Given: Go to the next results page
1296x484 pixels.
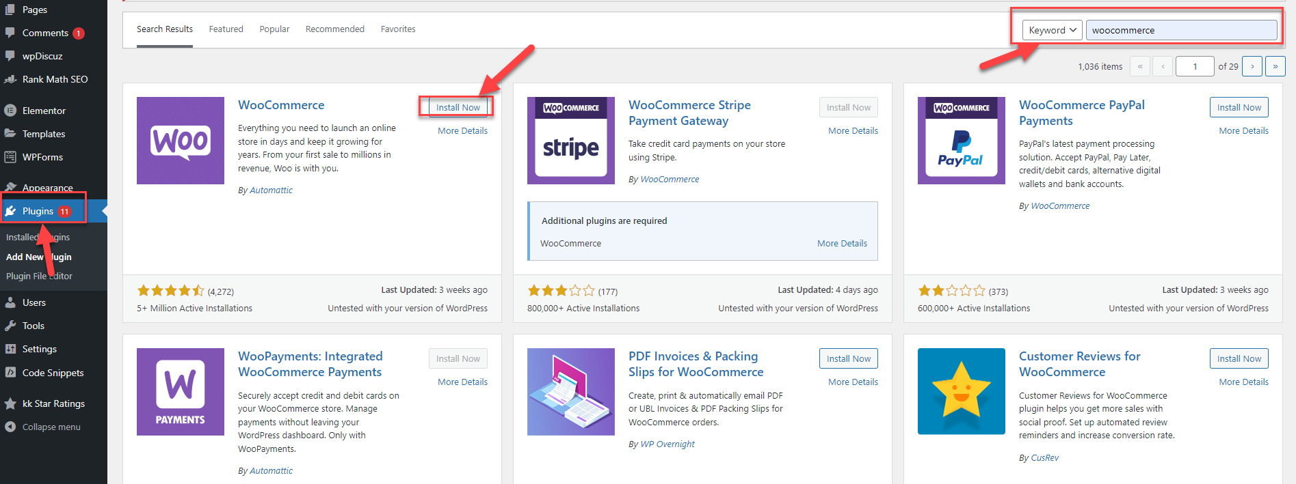Looking at the screenshot, I should (x=1252, y=66).
